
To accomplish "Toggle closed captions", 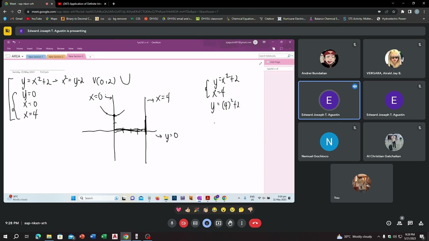I will pos(195,223).
